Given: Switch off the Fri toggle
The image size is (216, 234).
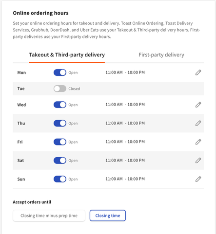Looking at the screenshot, I should click(x=60, y=142).
